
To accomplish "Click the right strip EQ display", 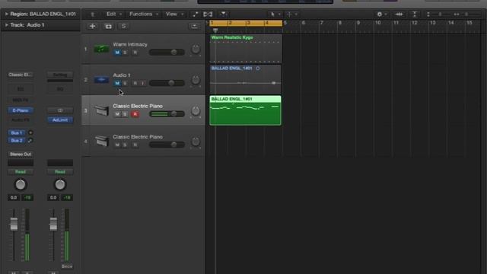I will pyautogui.click(x=60, y=89).
